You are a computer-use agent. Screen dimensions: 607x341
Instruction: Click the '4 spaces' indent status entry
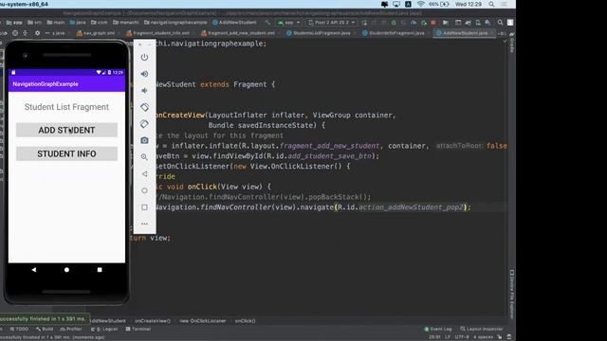coord(483,337)
